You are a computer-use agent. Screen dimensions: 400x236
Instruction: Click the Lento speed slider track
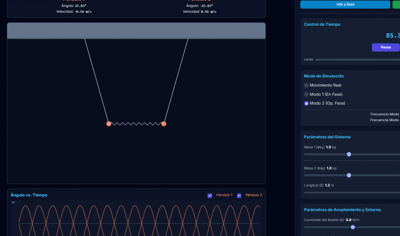point(355,60)
